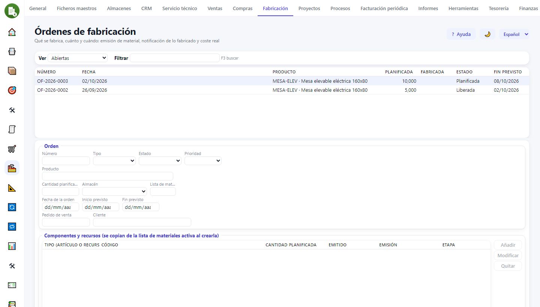
Task: Click the Modificar button
Action: [508, 255]
